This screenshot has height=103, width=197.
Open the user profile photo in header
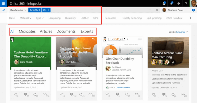(x=193, y=3)
